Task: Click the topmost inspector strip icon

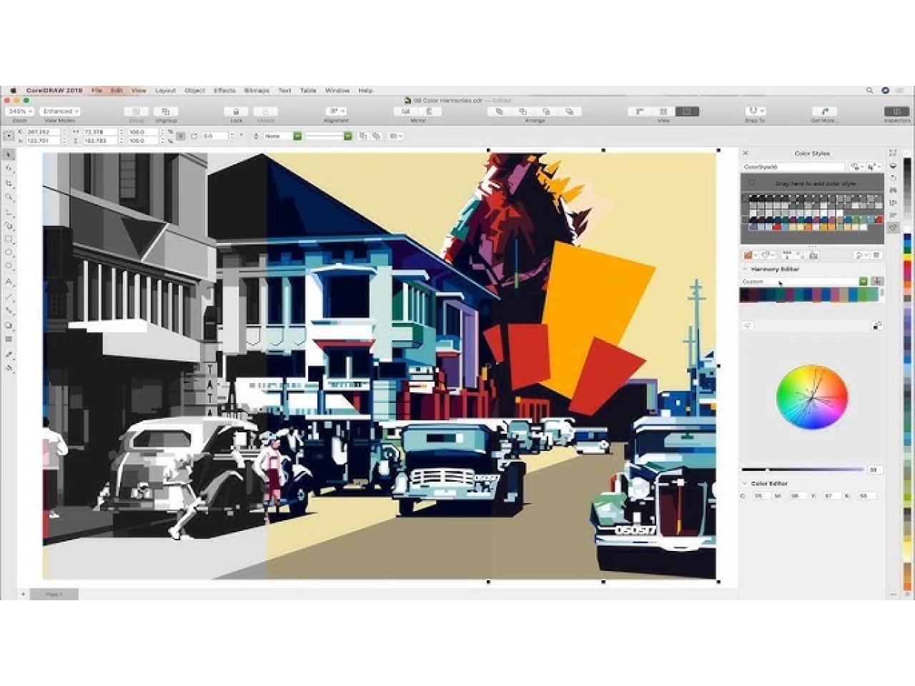Action: click(894, 153)
